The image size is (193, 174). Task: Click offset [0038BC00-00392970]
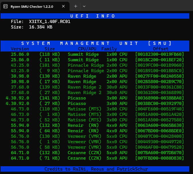(x=160, y=103)
